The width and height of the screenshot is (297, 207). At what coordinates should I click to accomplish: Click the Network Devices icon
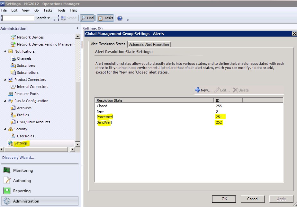pyautogui.click(x=13, y=37)
